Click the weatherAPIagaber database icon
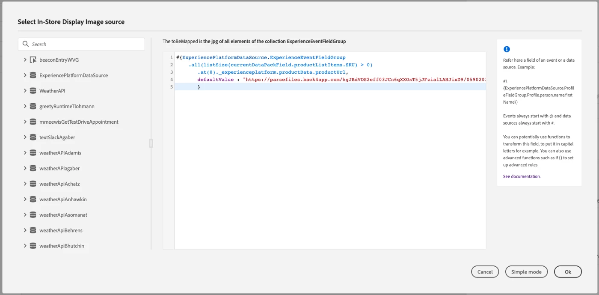 point(33,168)
